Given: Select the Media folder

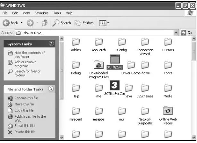Looking at the screenshot, I should click(x=168, y=91).
